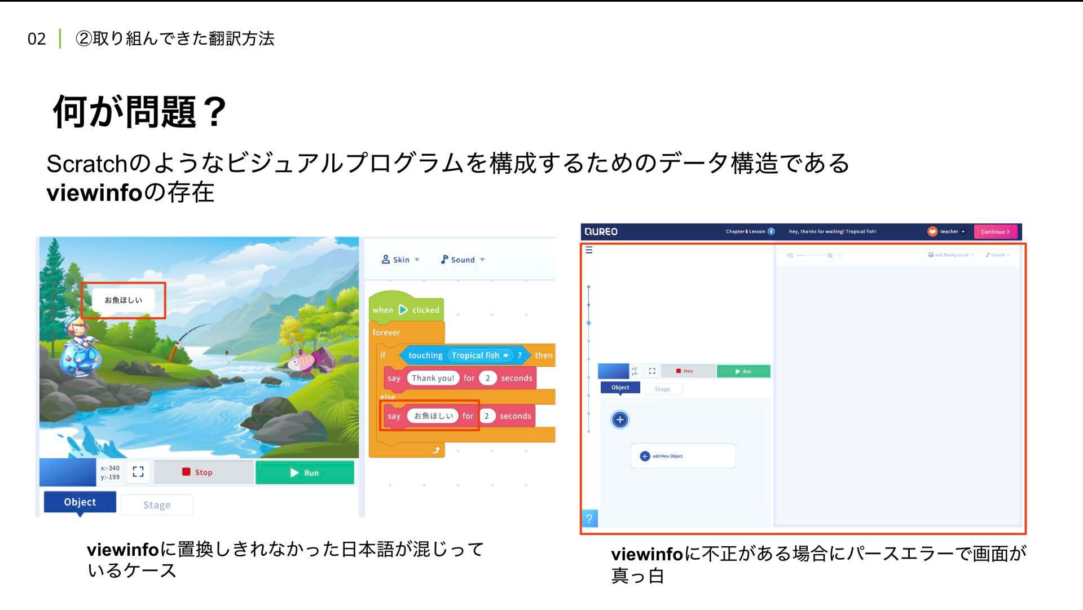Viewport: 1083px width, 610px height.
Task: Click the zoom slider track between the magnifiers
Action: (x=810, y=256)
